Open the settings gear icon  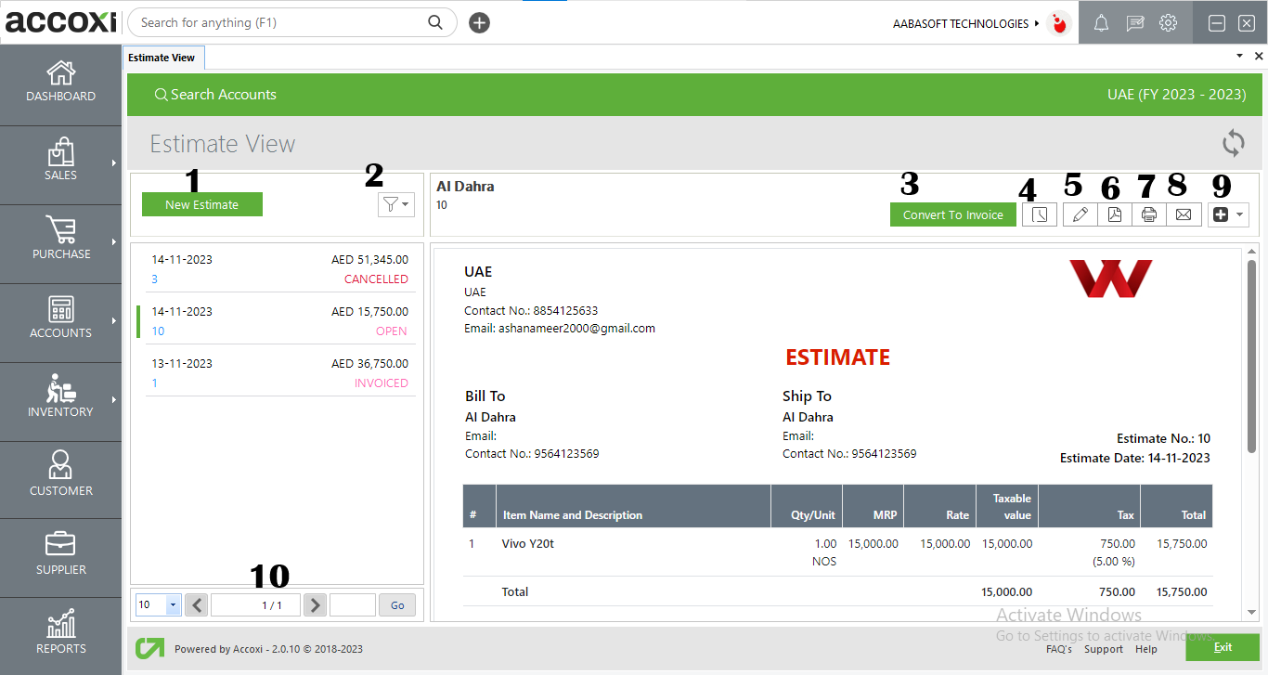point(1168,22)
